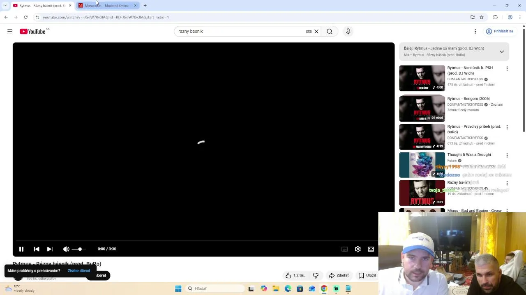Click taskbar search box Hľadať

coord(215,288)
